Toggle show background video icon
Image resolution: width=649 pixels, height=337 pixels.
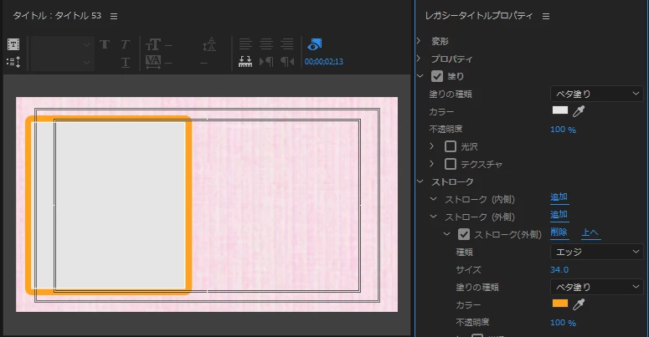[315, 43]
